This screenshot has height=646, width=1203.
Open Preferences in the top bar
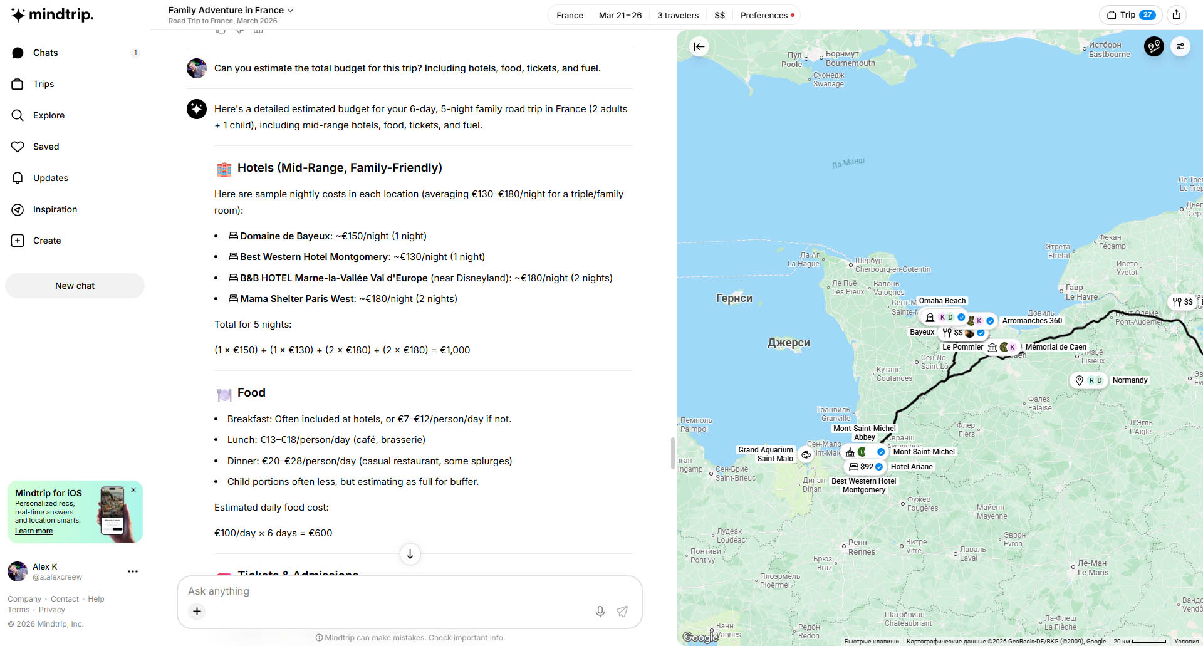(x=766, y=15)
